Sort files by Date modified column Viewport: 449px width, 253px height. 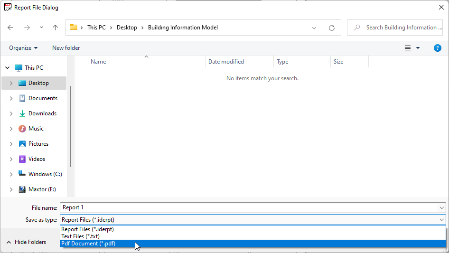226,62
